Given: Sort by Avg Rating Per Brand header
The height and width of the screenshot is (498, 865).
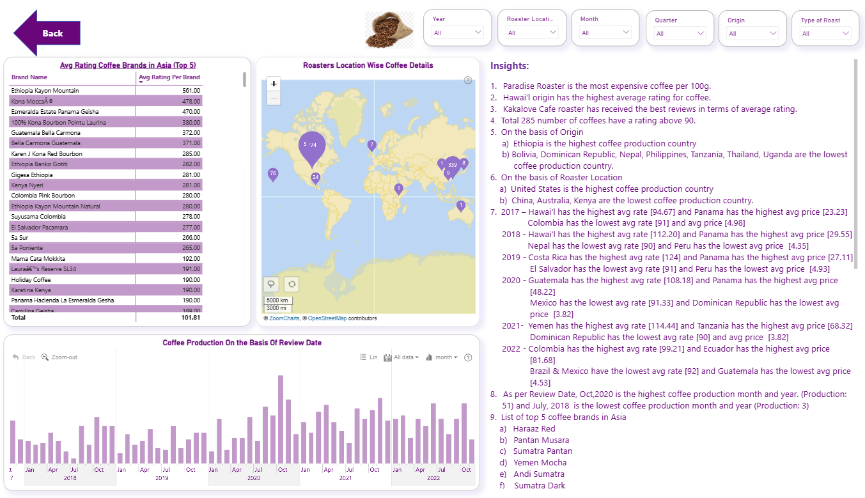Looking at the screenshot, I should [169, 77].
